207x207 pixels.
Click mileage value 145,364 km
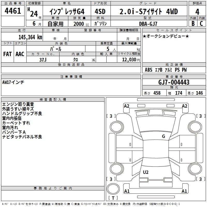pyautogui.click(x=30, y=37)
